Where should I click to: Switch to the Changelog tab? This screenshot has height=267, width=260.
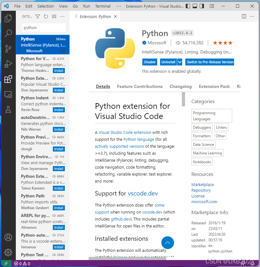click(181, 86)
